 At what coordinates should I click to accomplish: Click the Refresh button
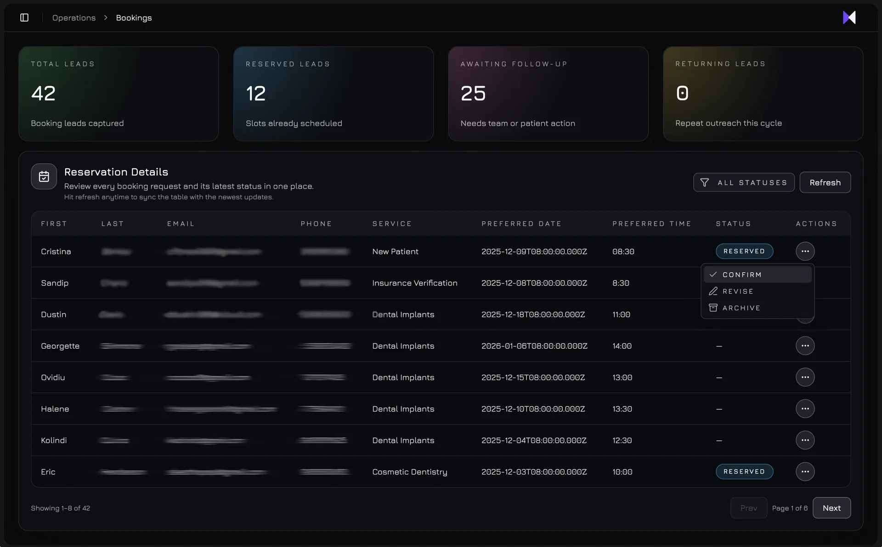coord(825,183)
